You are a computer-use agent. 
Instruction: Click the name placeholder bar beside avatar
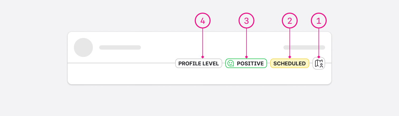point(120,47)
